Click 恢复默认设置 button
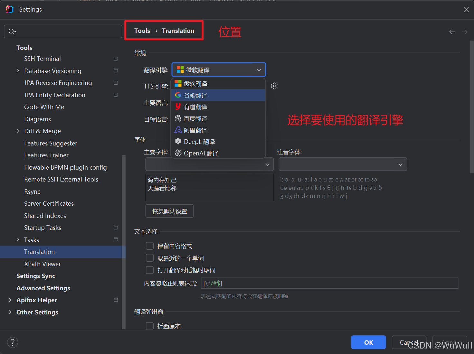474x354 pixels. tap(169, 211)
